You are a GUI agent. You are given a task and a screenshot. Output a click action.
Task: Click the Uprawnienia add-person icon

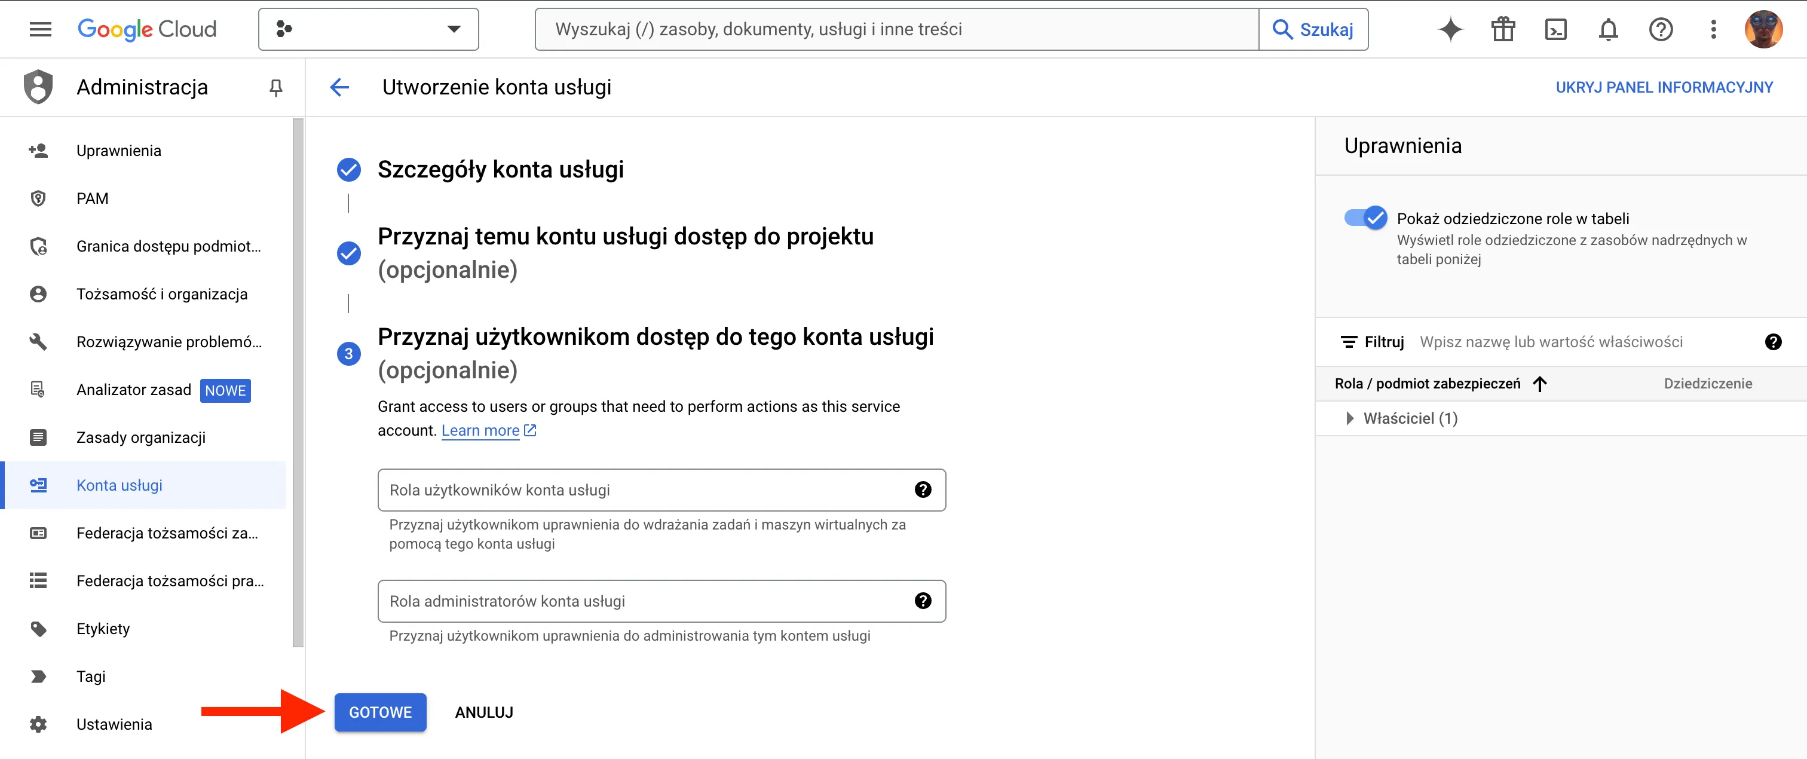(38, 150)
